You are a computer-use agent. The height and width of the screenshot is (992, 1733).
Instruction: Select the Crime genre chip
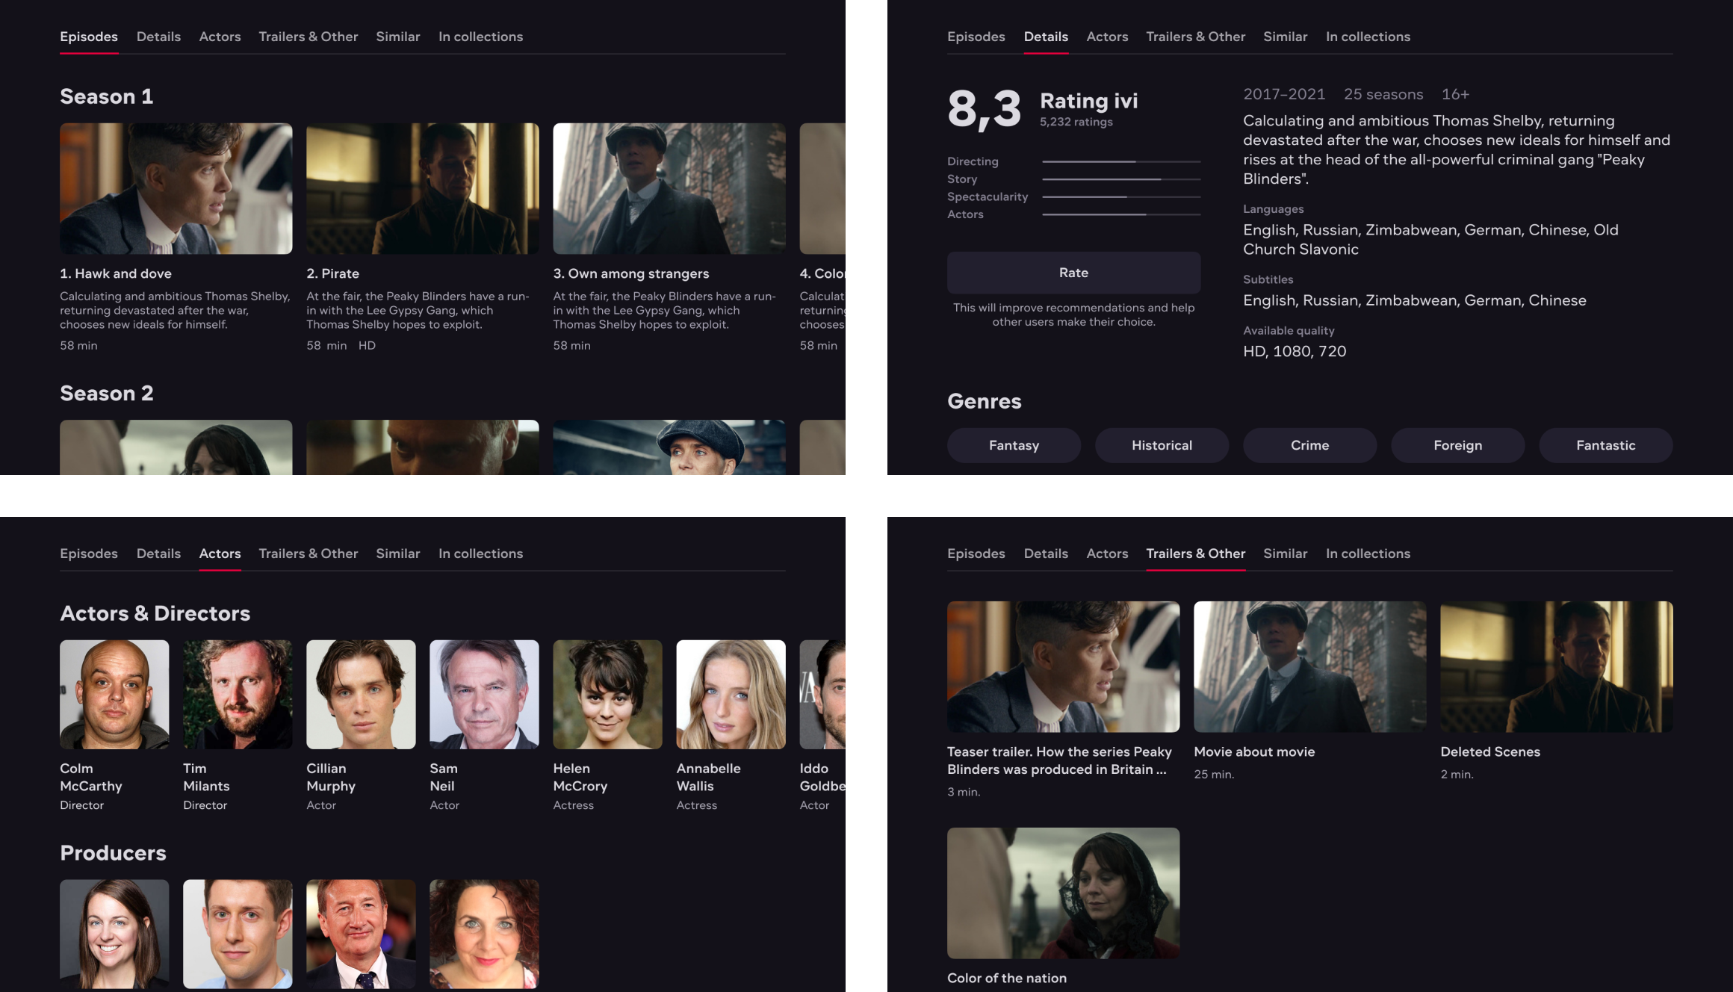pos(1309,445)
